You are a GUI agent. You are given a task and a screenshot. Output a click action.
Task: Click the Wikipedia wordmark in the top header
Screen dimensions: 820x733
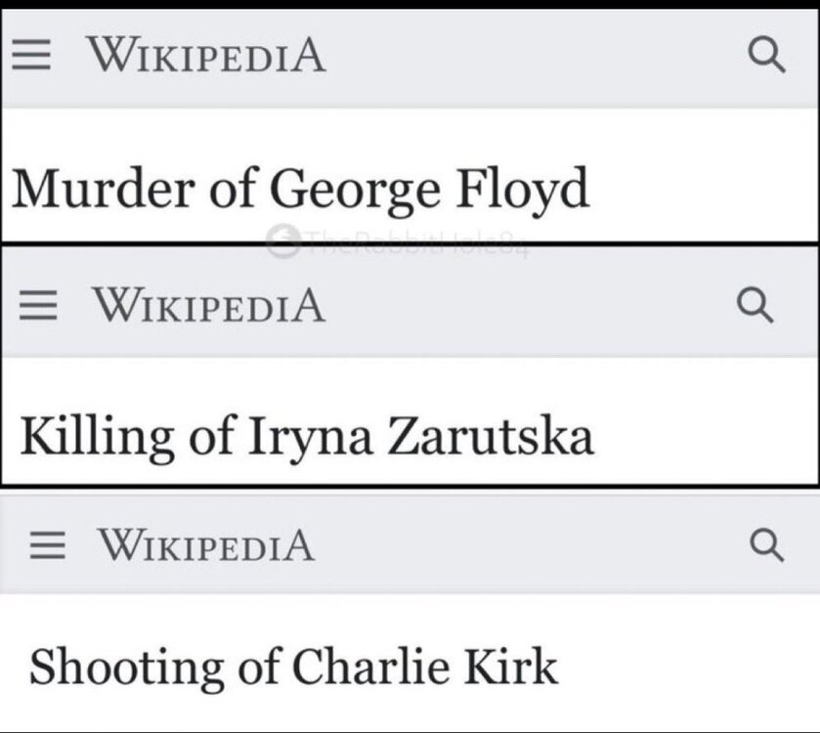point(206,55)
